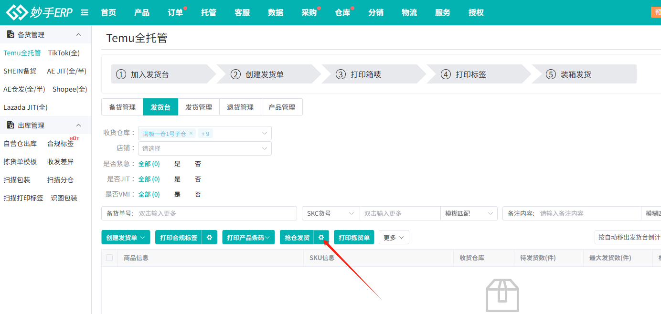Open Shopee(全) in sidebar
The width and height of the screenshot is (661, 314).
(70, 89)
